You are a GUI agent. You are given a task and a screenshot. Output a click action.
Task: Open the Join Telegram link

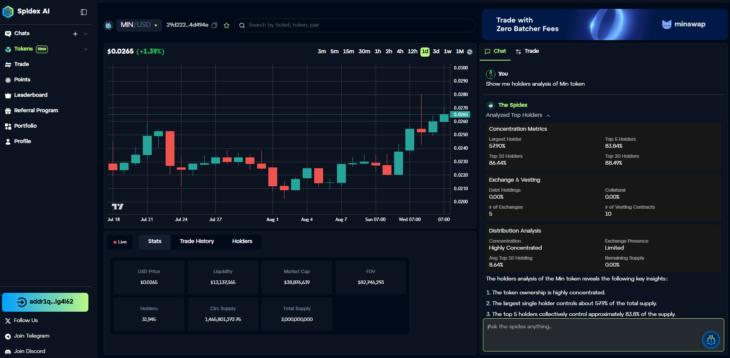click(x=31, y=336)
